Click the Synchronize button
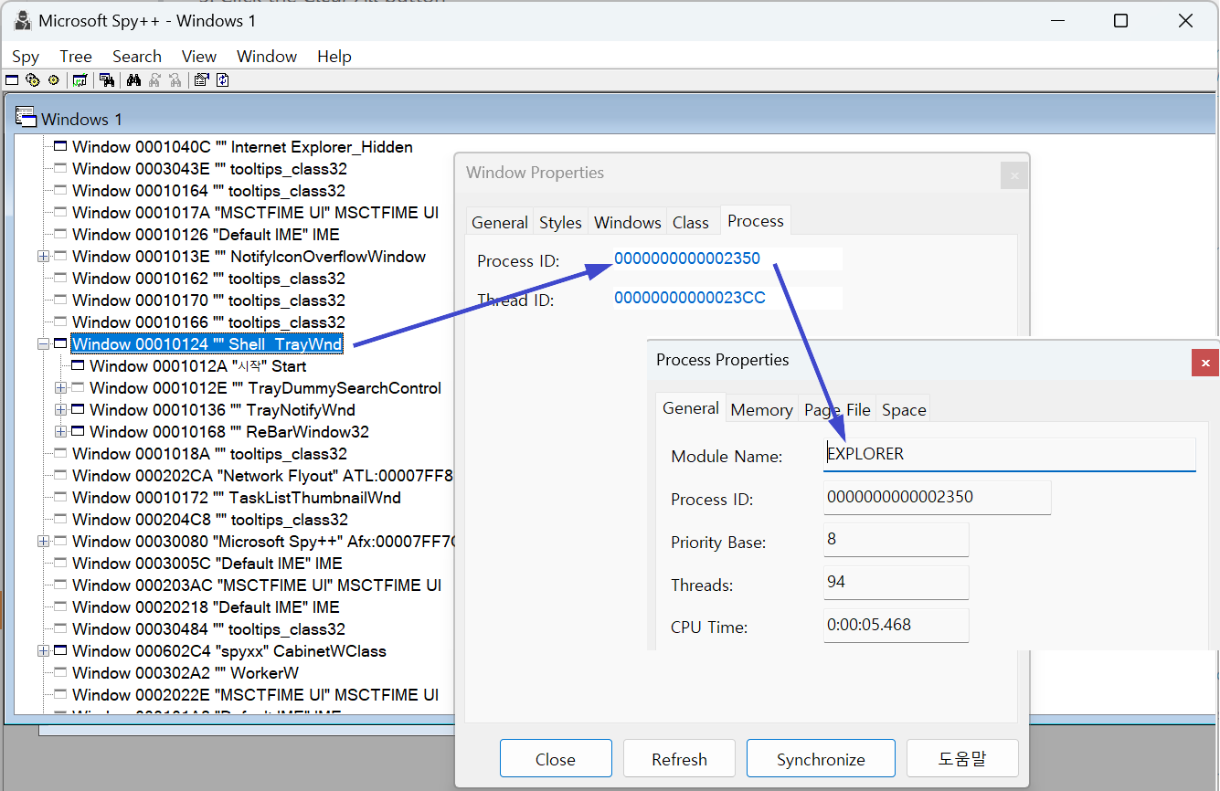Viewport: 1220px width, 791px height. pyautogui.click(x=821, y=759)
